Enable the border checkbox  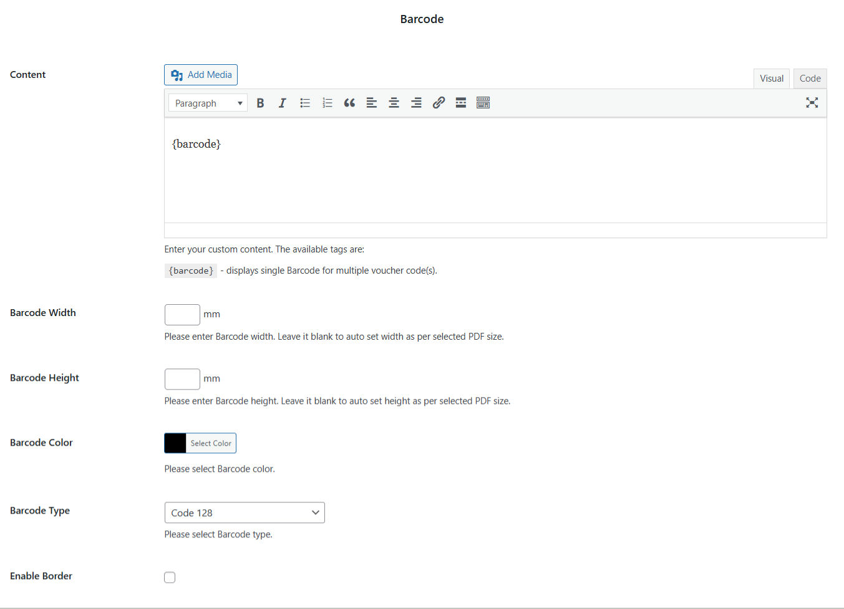tap(170, 577)
